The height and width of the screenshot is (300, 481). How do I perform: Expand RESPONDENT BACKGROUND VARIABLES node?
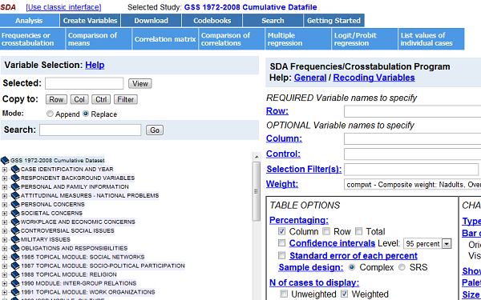4,178
